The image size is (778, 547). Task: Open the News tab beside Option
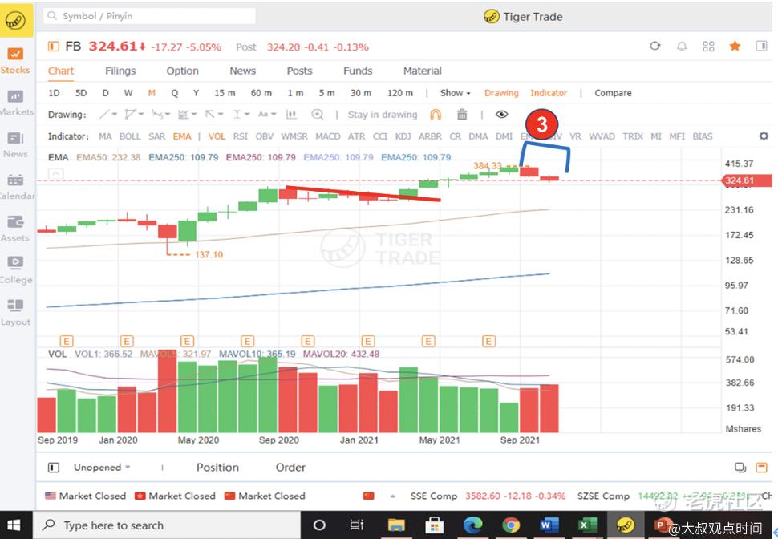coord(243,71)
